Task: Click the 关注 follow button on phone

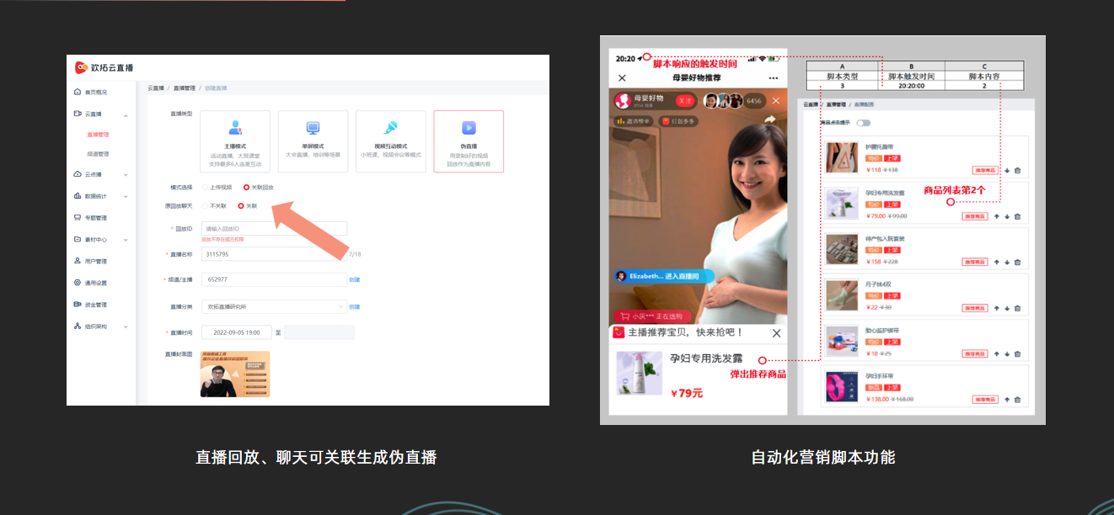Action: tap(685, 101)
